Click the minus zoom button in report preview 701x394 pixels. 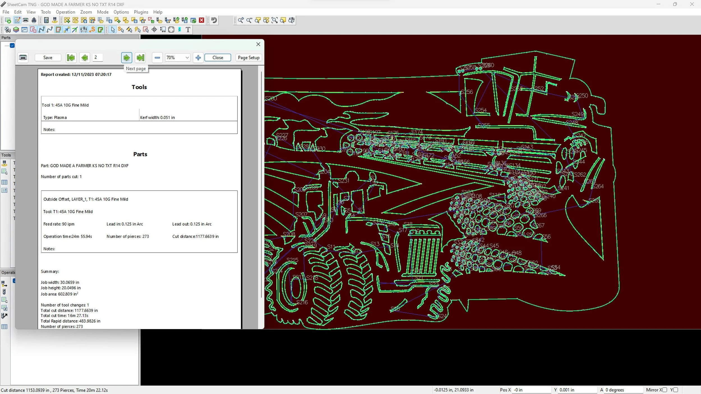(x=157, y=58)
